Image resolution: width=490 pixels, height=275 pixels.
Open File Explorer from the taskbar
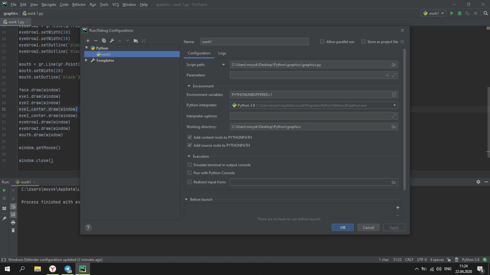click(x=37, y=269)
